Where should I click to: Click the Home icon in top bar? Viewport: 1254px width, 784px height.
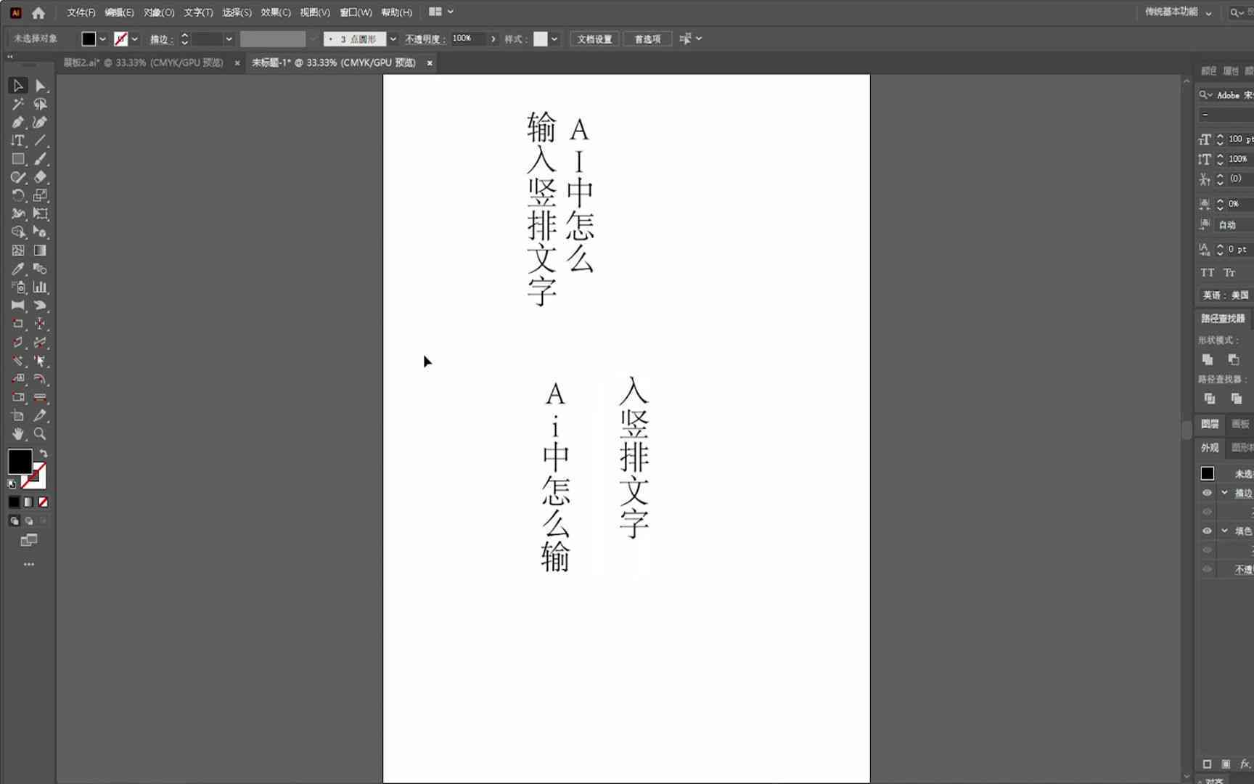click(38, 12)
